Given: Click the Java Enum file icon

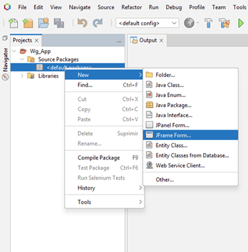Looking at the screenshot, I should pos(149,95).
